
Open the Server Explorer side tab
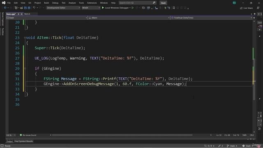click(x=2, y=19)
